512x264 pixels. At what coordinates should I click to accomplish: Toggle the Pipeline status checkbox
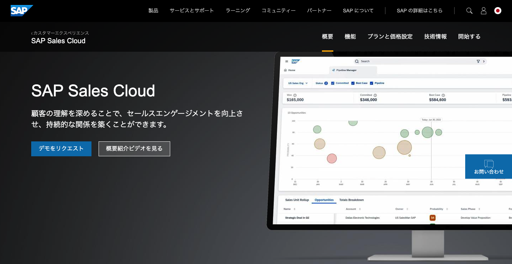pos(372,83)
